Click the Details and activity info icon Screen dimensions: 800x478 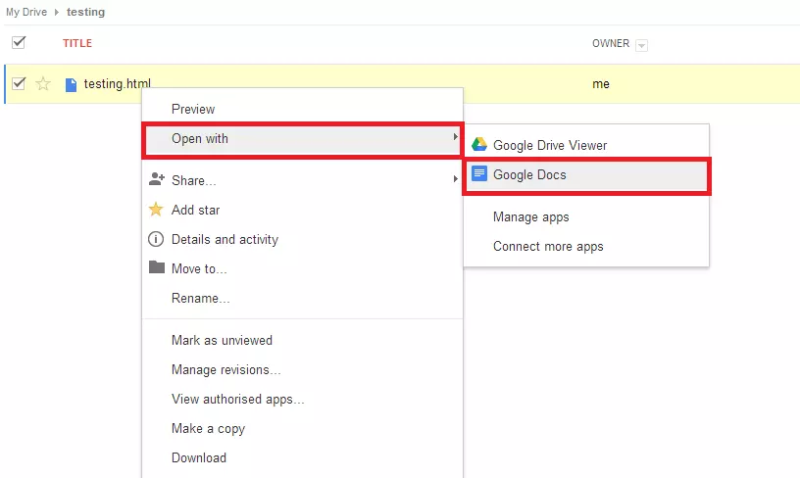156,239
